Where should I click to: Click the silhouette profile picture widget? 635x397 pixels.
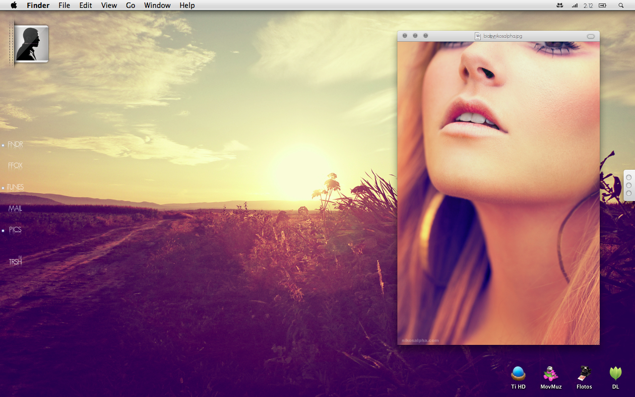(31, 44)
